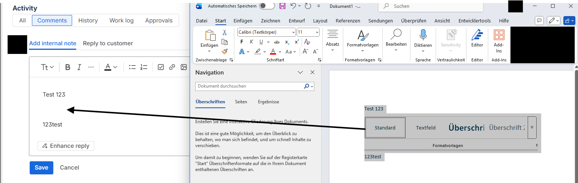Expand the font color dropdown arrow
This screenshot has width=578, height=183.
pyautogui.click(x=281, y=52)
